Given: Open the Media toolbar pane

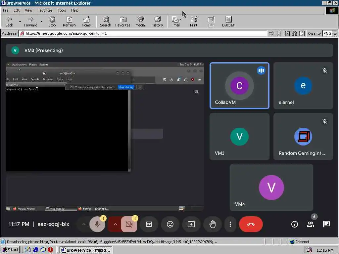Looking at the screenshot, I should (140, 21).
